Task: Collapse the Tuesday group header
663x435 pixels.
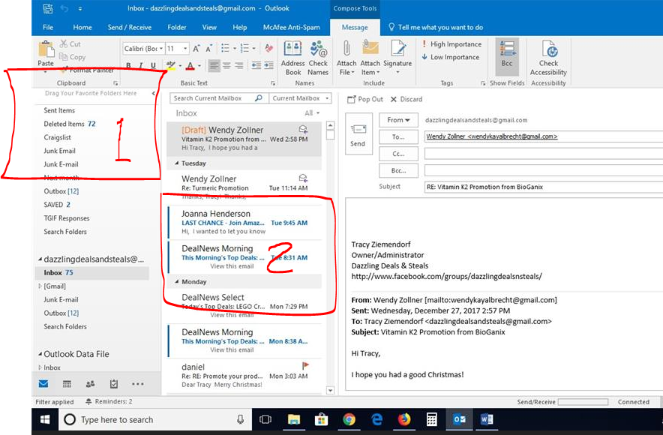Action: (x=177, y=163)
